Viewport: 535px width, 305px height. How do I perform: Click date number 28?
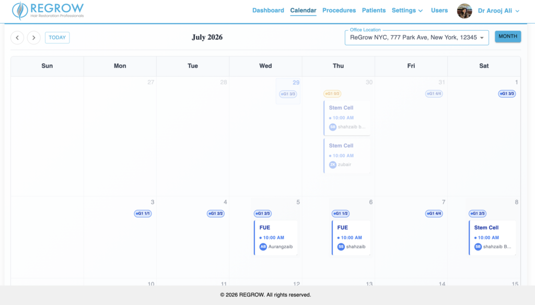[224, 82]
